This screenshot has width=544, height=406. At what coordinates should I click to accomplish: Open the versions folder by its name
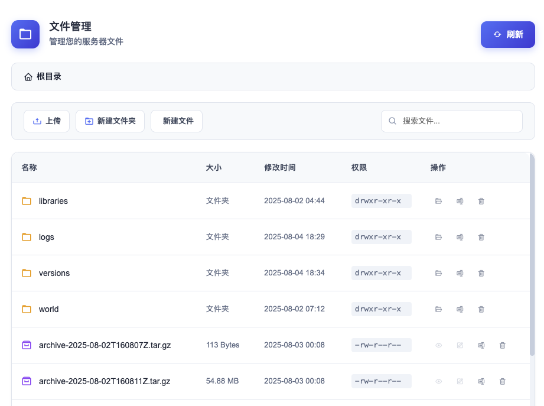pos(54,273)
